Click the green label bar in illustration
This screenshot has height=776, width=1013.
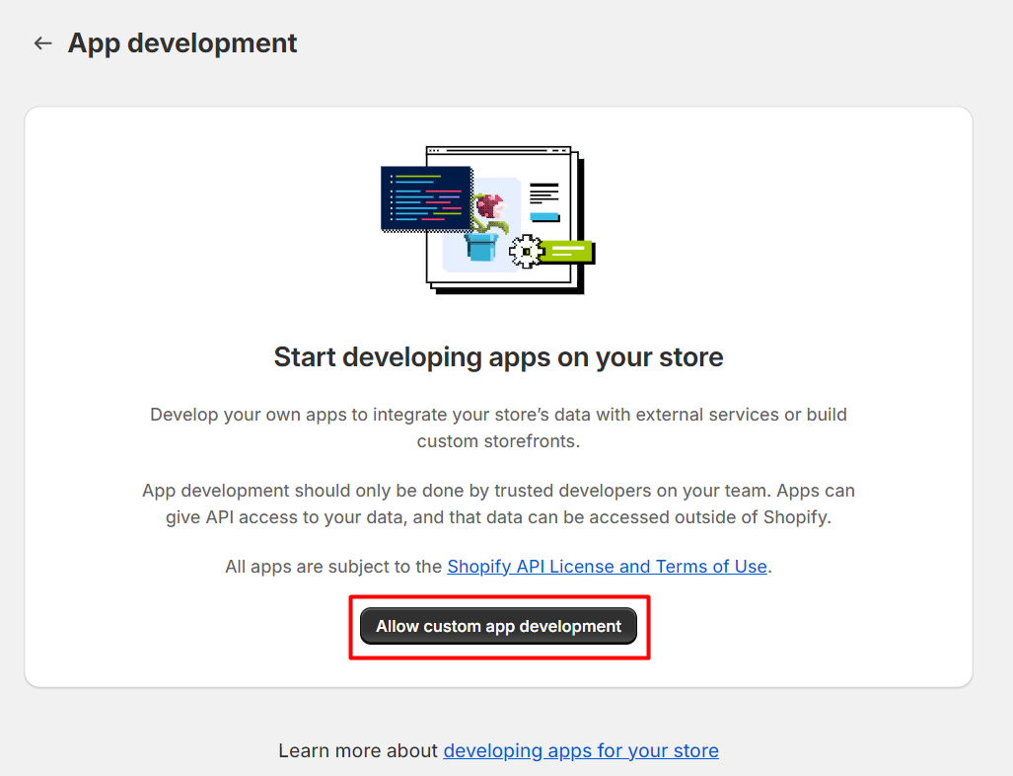(x=568, y=251)
